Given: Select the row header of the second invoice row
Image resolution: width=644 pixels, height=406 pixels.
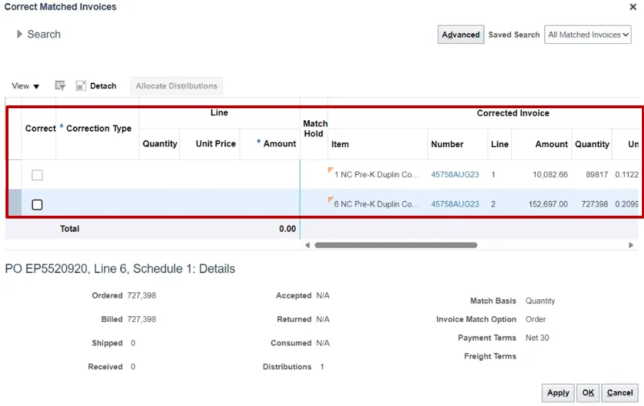Looking at the screenshot, I should coord(15,202).
